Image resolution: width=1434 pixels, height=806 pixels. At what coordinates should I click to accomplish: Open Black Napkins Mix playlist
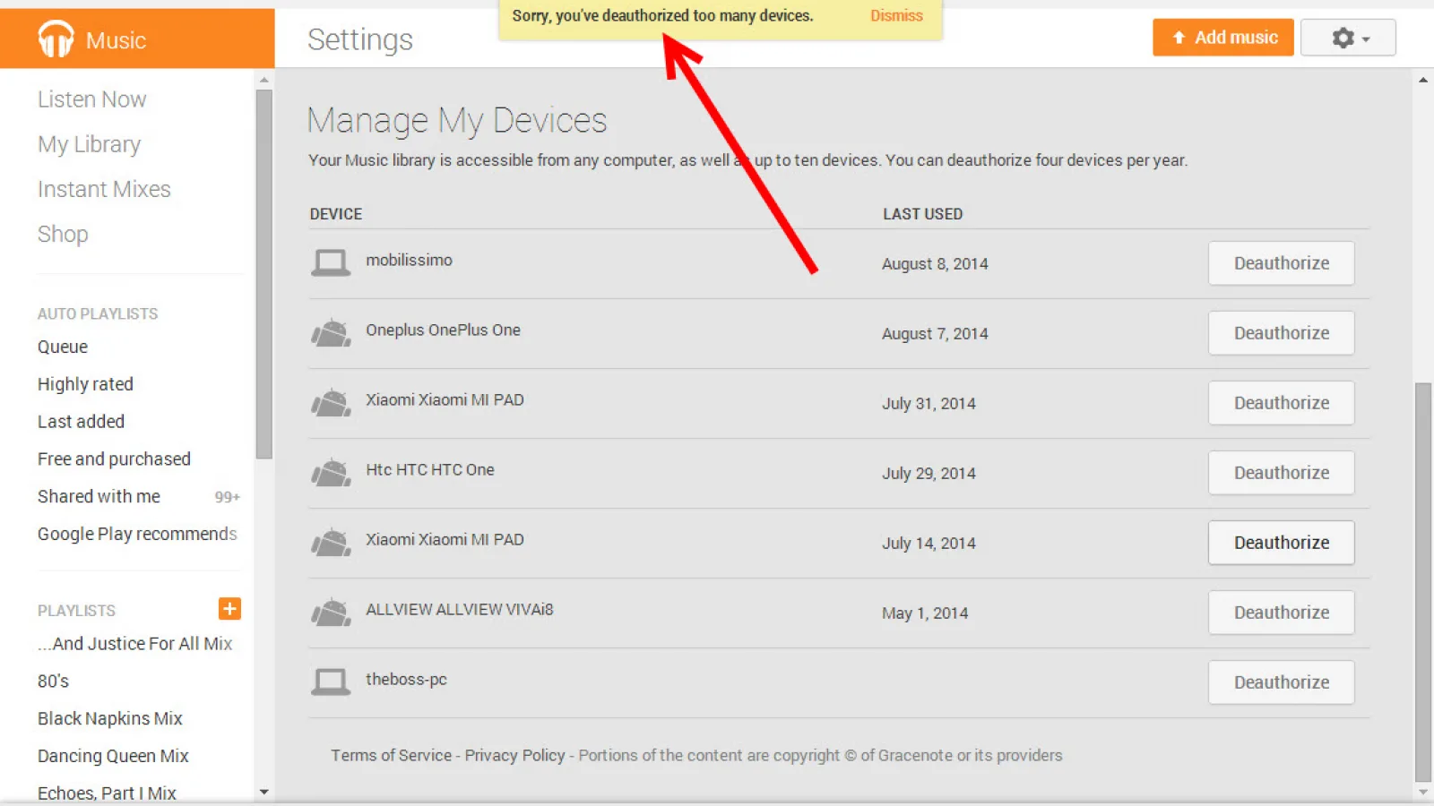tap(109, 719)
